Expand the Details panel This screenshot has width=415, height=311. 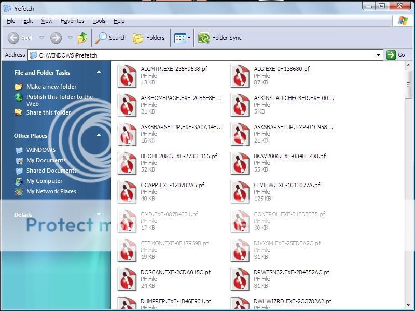point(99,215)
